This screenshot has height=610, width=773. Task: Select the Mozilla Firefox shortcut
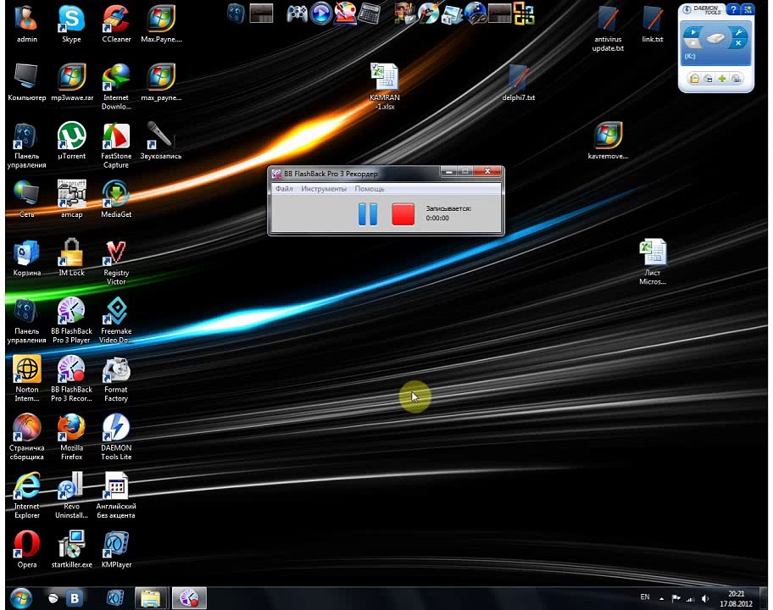[71, 437]
